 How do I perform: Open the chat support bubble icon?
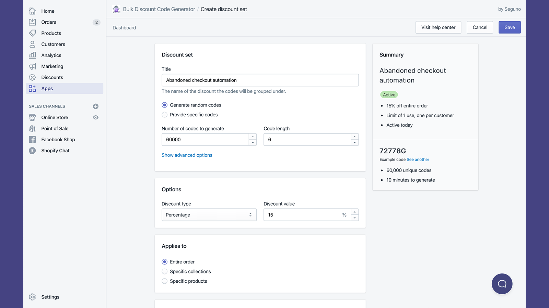pos(502,284)
